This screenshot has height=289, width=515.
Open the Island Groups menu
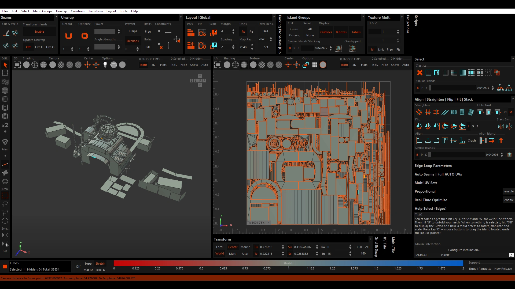[42, 11]
